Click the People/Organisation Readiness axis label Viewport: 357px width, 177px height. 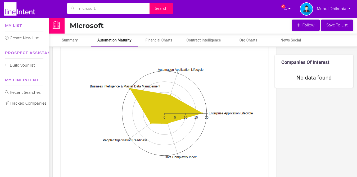(125, 140)
